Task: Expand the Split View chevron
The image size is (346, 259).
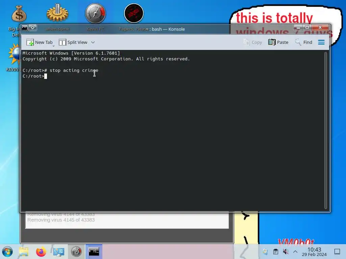Action: 93,42
